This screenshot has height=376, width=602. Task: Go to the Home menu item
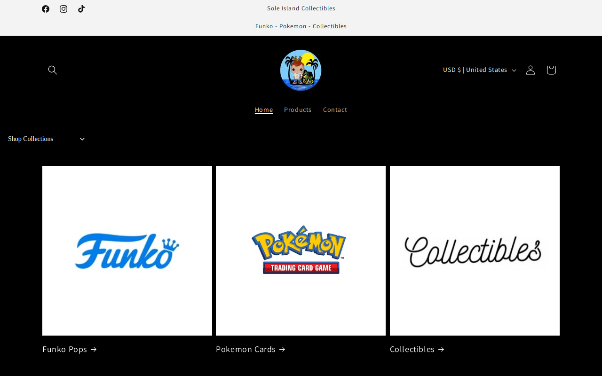tap(264, 110)
